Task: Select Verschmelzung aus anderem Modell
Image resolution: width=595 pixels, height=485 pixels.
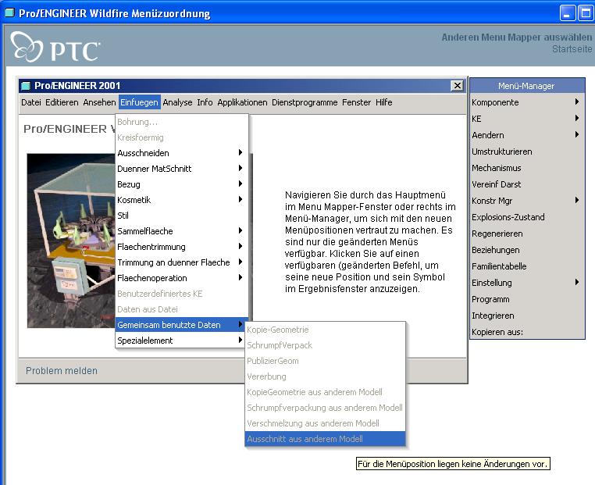Action: point(325,423)
